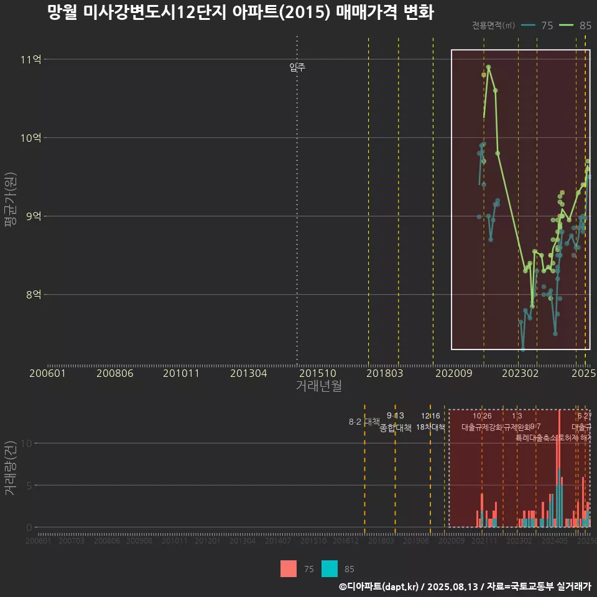Click the '1·3' policy date label

pos(517,416)
